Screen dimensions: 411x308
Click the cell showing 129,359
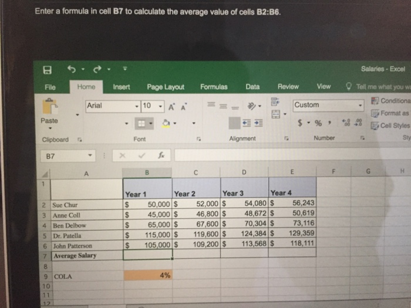(292, 233)
